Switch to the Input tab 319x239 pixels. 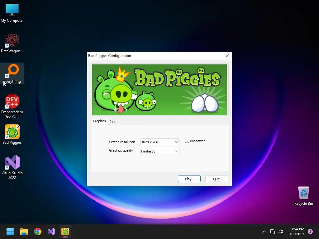[113, 122]
